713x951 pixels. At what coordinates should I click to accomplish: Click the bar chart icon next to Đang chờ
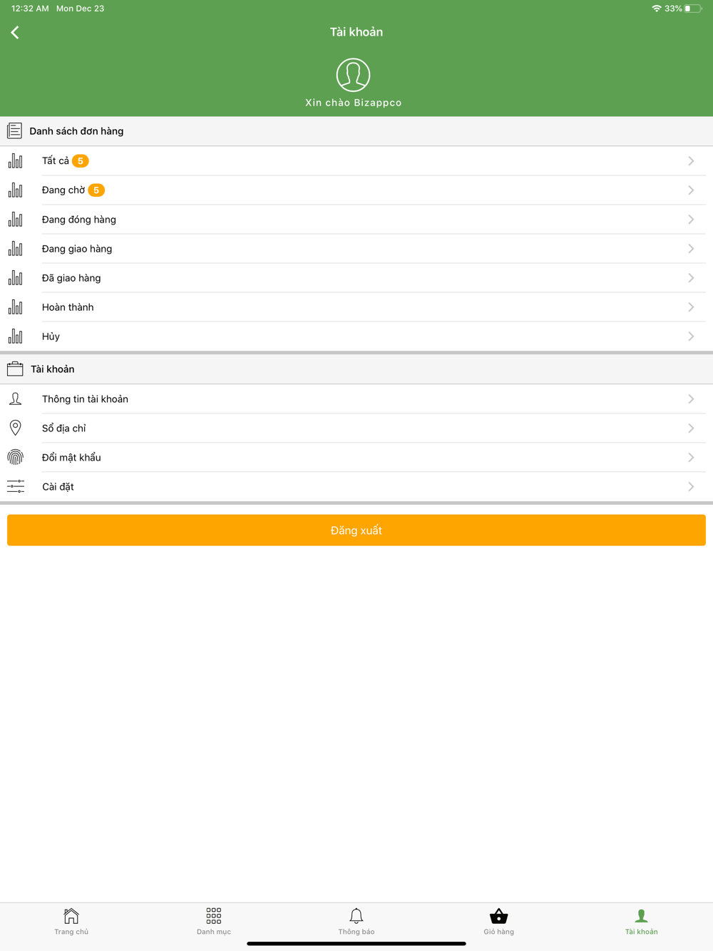pyautogui.click(x=15, y=190)
